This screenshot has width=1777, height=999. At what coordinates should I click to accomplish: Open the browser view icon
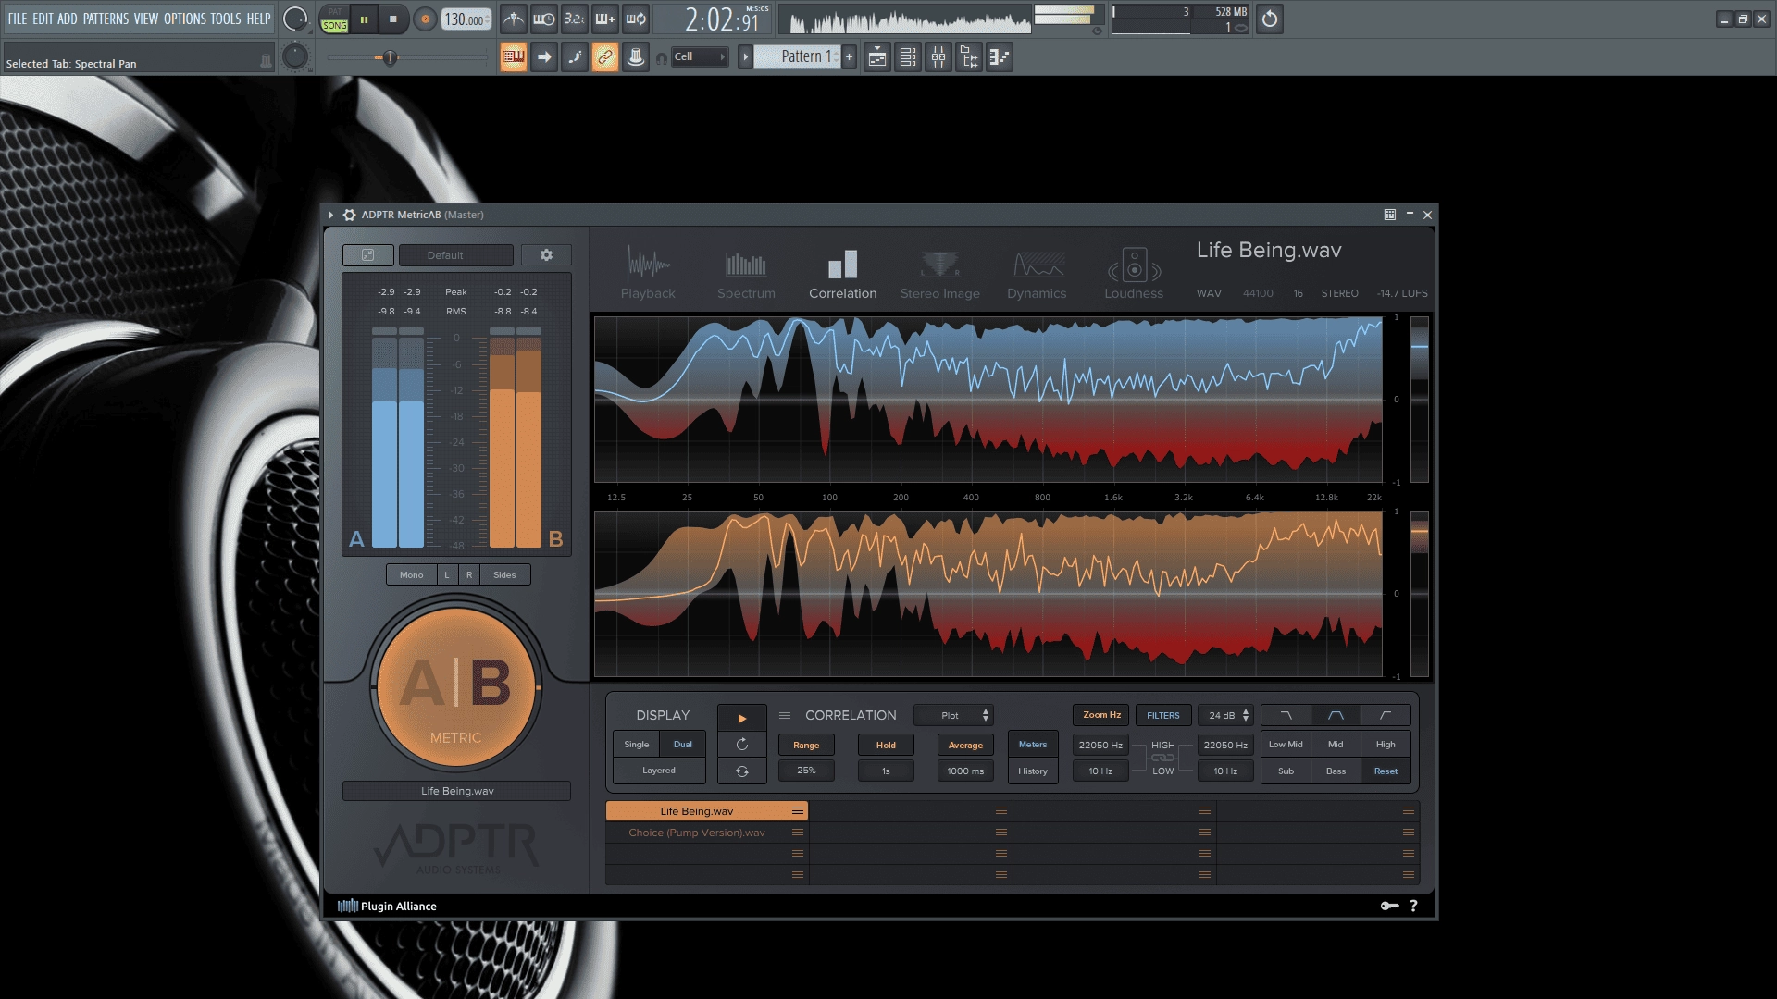pyautogui.click(x=969, y=57)
